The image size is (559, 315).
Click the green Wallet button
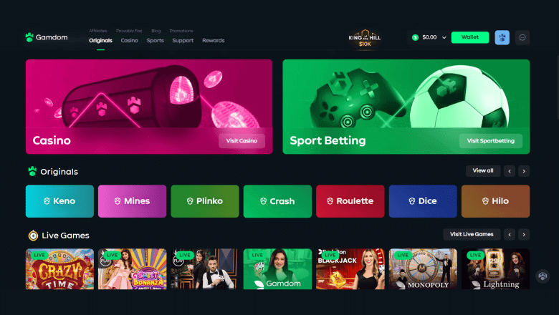point(470,37)
